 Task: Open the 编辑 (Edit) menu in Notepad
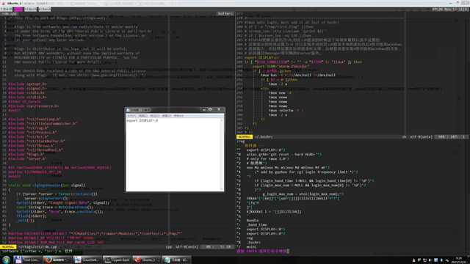pyautogui.click(x=143, y=116)
